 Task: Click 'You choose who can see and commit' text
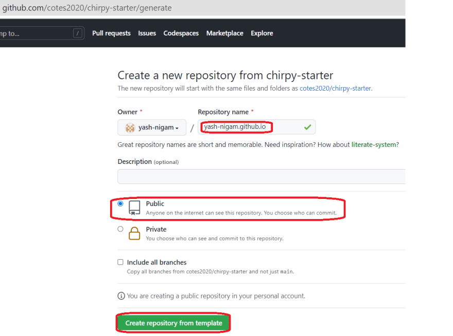(215, 238)
